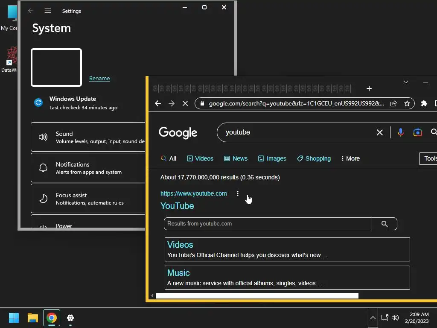Open the three-dot menu beside youtube.com result
Screen dimensions: 437x328
tap(237, 193)
